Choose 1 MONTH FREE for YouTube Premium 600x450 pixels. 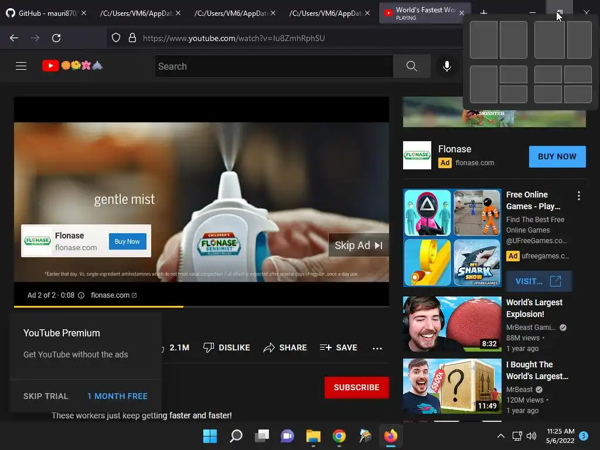[x=117, y=396]
